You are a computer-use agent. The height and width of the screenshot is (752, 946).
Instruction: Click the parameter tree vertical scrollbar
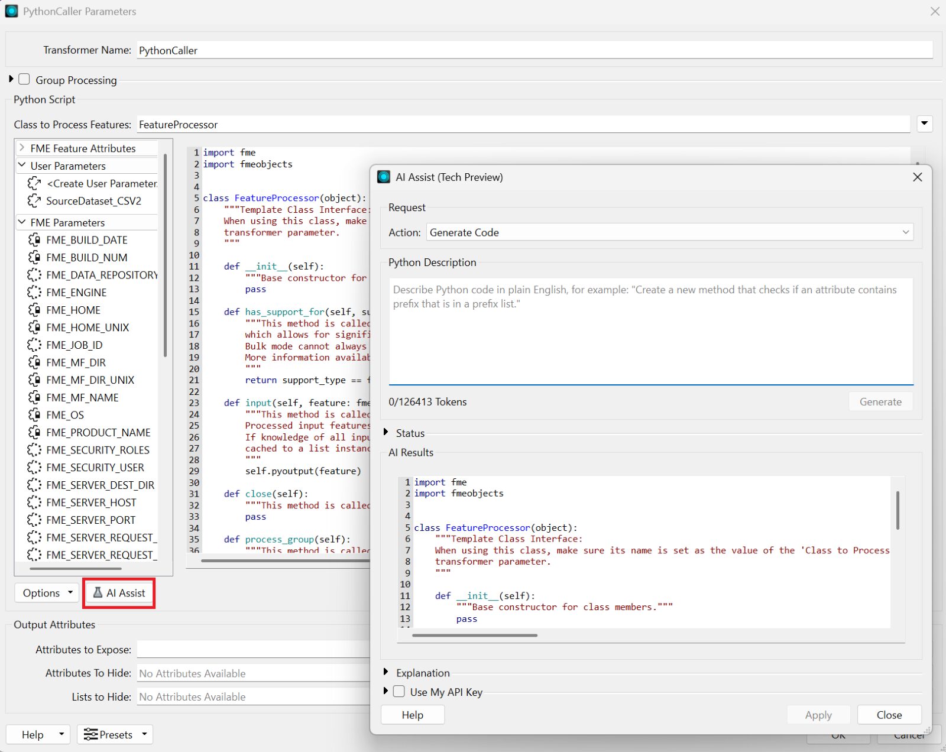(x=165, y=255)
